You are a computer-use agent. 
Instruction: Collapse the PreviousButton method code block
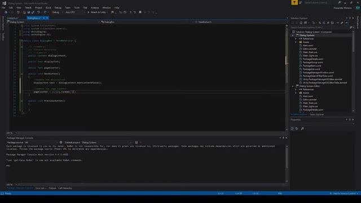click(x=22, y=101)
